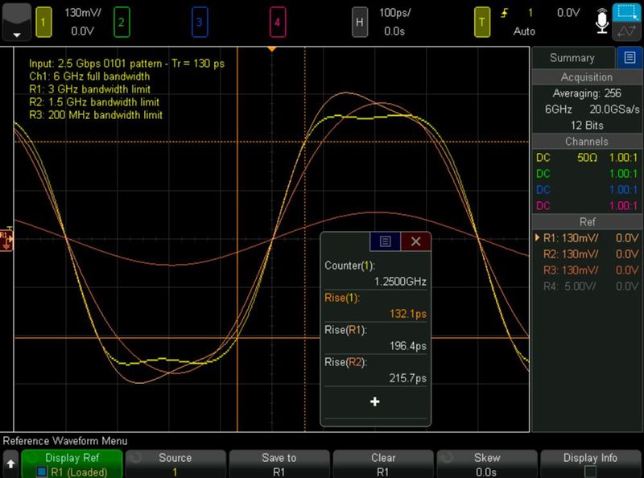The width and height of the screenshot is (644, 478).
Task: Click the orange trigger position marker at top of graticule
Action: coord(271,49)
